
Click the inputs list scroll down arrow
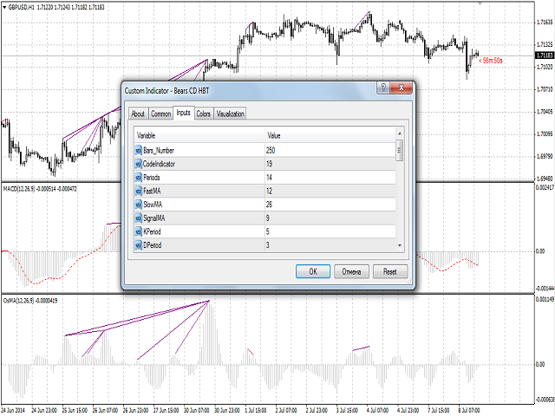(x=400, y=245)
